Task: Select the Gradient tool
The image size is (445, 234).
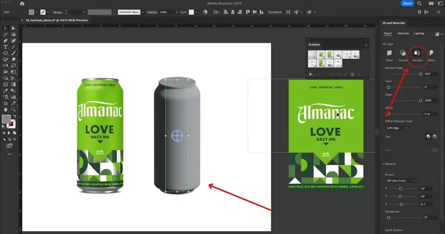Action: pos(13,84)
